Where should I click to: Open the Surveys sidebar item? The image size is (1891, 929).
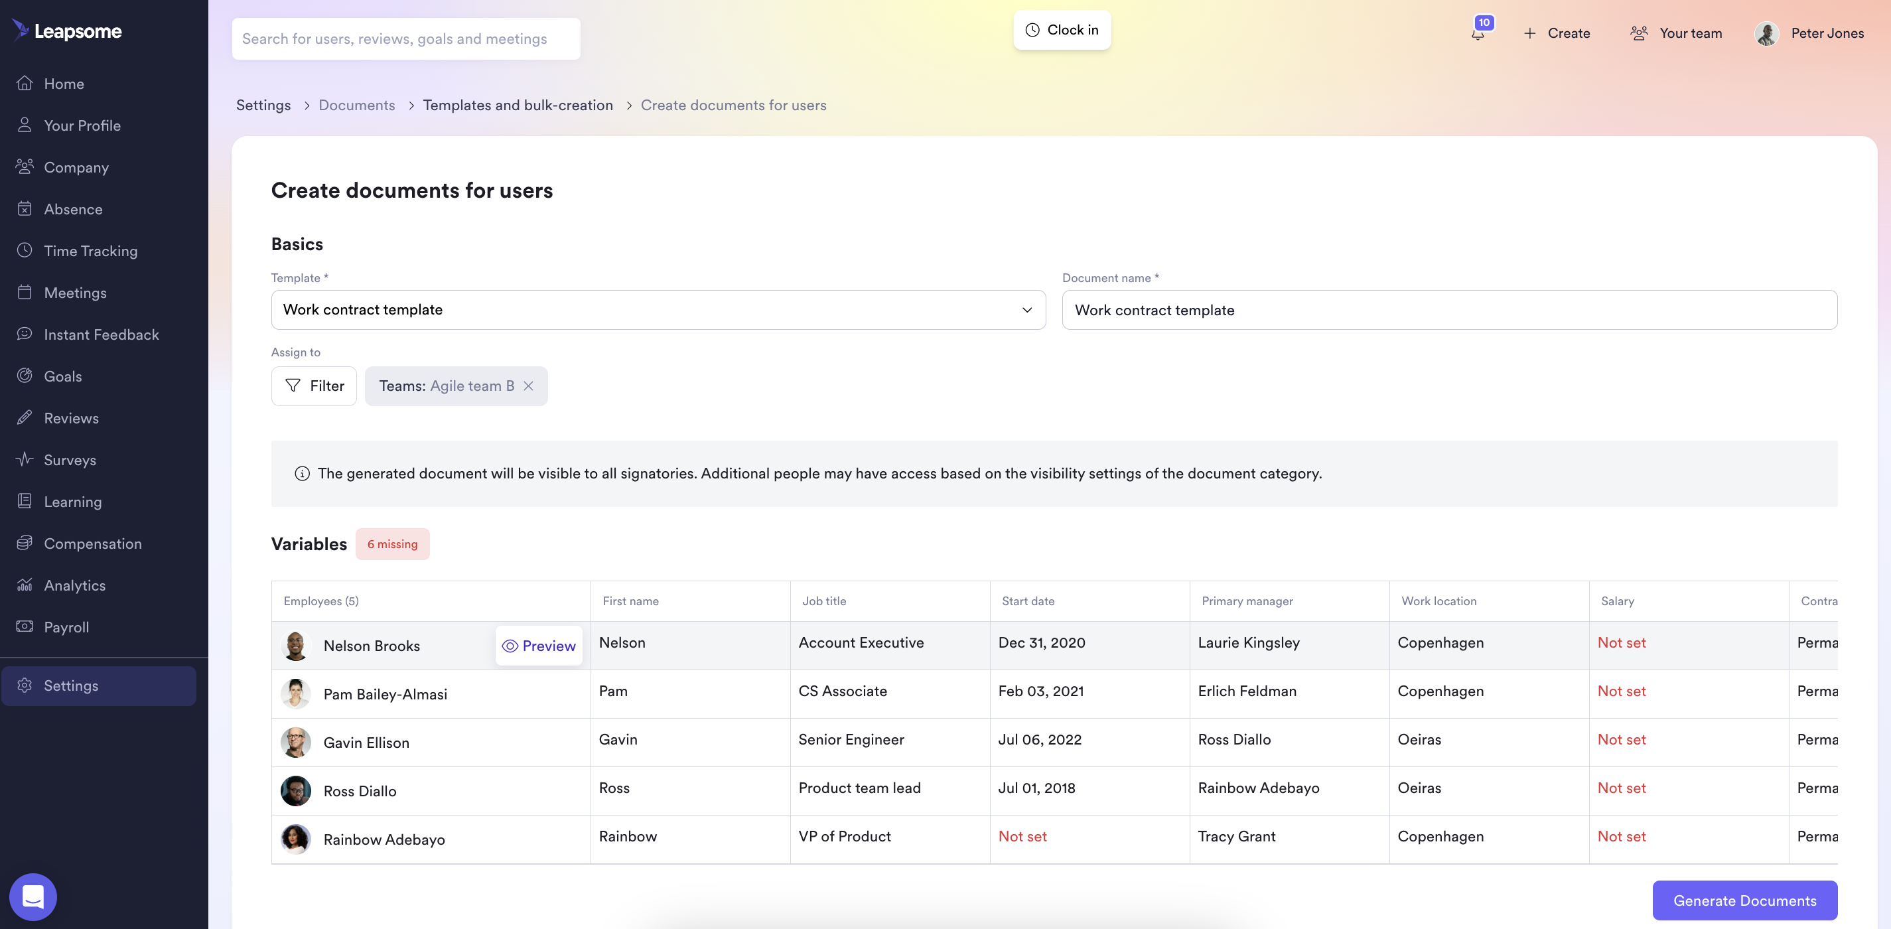coord(70,460)
